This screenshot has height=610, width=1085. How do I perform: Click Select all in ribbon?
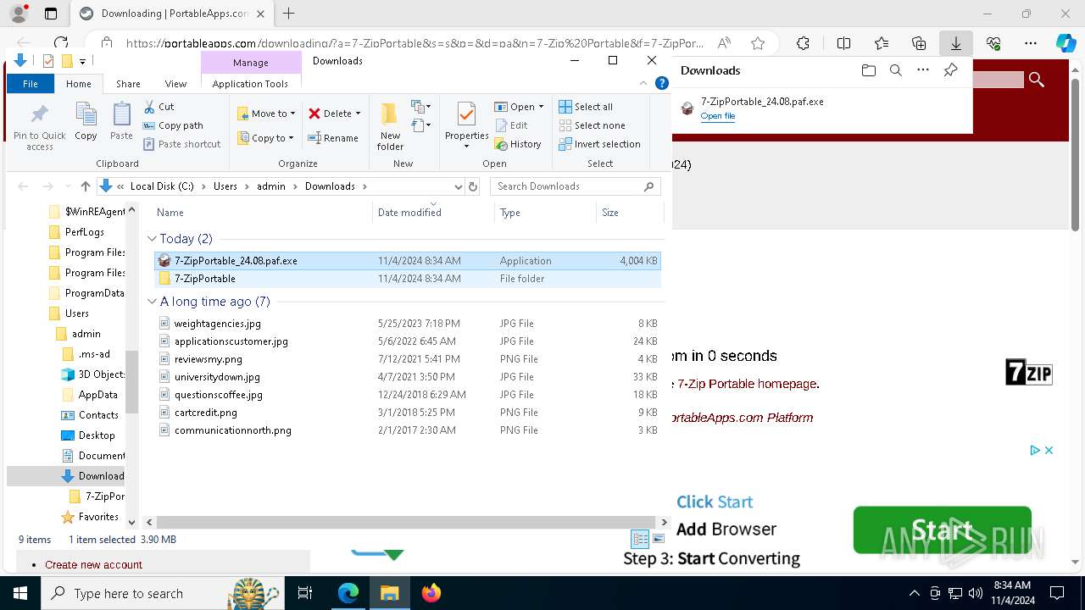[586, 107]
